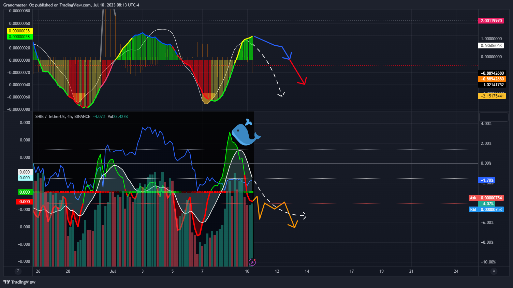
Task: Select date 26 on the time axis
Action: pos(38,271)
